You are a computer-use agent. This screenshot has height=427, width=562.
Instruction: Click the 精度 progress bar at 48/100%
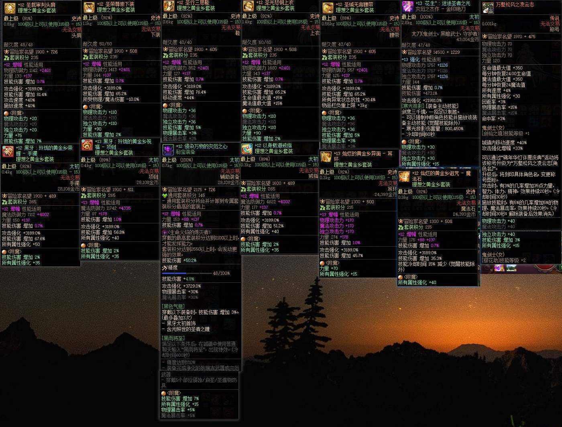coord(186,273)
